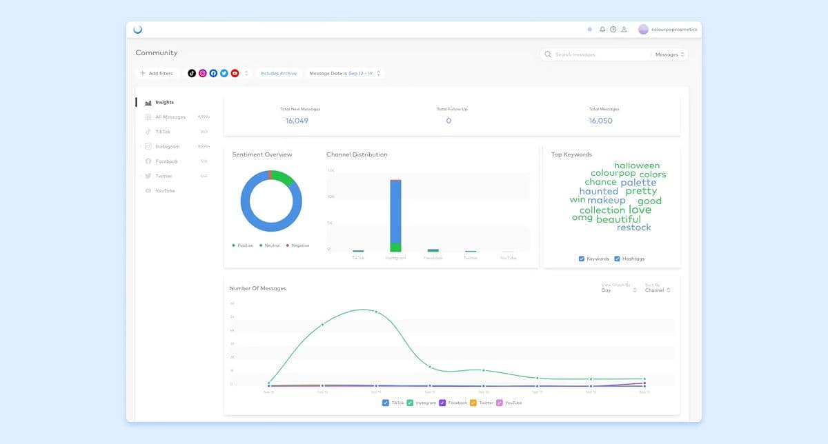This screenshot has width=828, height=444.
Task: Click the keyword 'palette' in Top Keywords
Action: tap(638, 183)
